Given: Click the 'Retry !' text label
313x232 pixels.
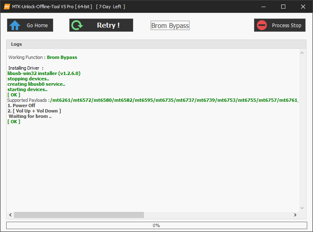Looking at the screenshot, I should click(x=108, y=25).
